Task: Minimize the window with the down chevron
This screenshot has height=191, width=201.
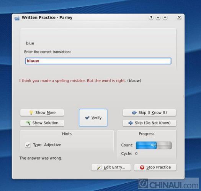Action: click(158, 18)
